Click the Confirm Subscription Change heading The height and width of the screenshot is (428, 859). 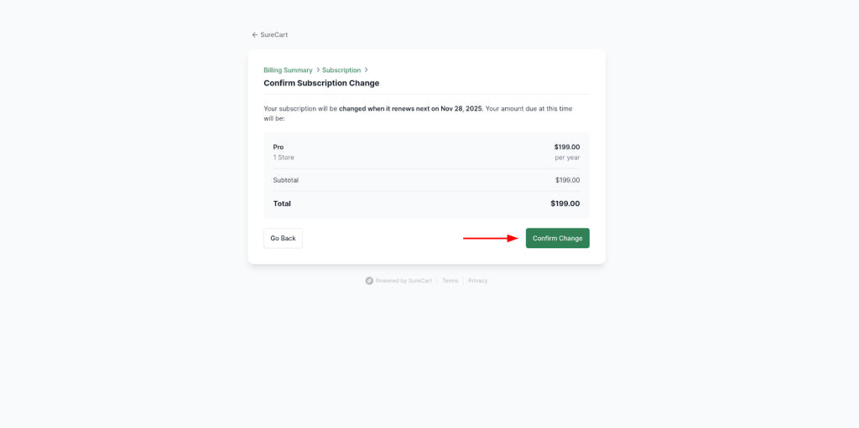321,83
